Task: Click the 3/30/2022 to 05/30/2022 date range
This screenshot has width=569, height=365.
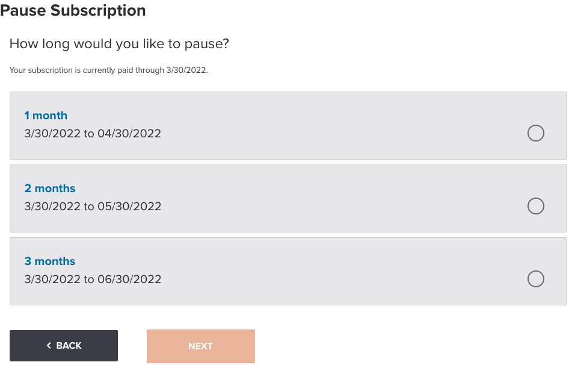Action: click(x=93, y=207)
